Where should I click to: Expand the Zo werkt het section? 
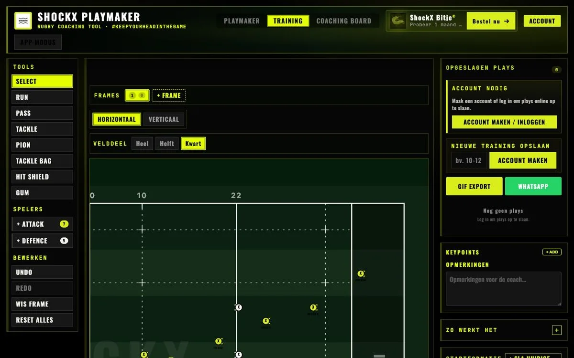tap(556, 330)
